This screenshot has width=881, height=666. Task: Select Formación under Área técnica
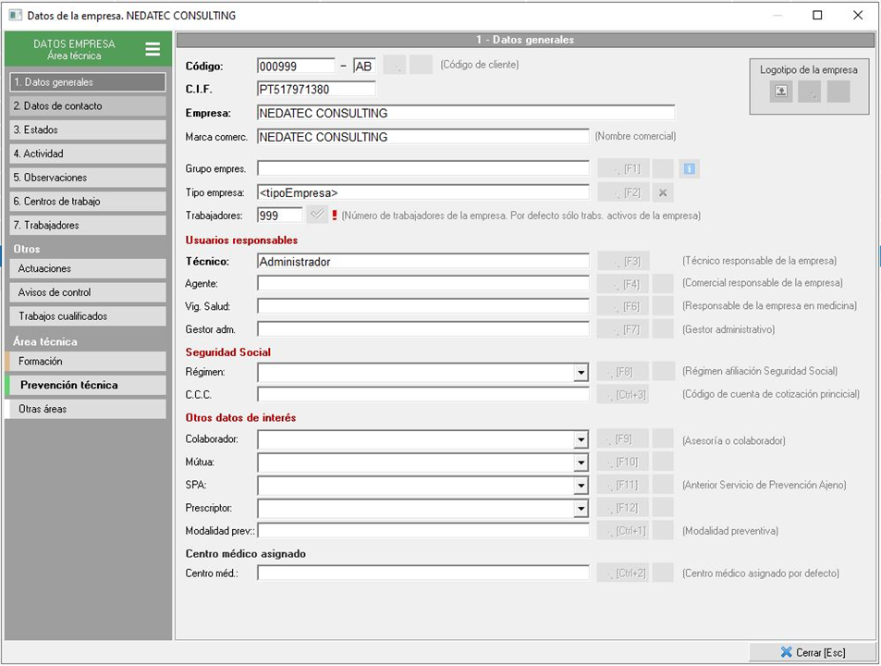86,362
